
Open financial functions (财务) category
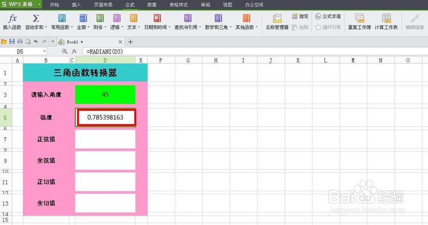[100, 21]
